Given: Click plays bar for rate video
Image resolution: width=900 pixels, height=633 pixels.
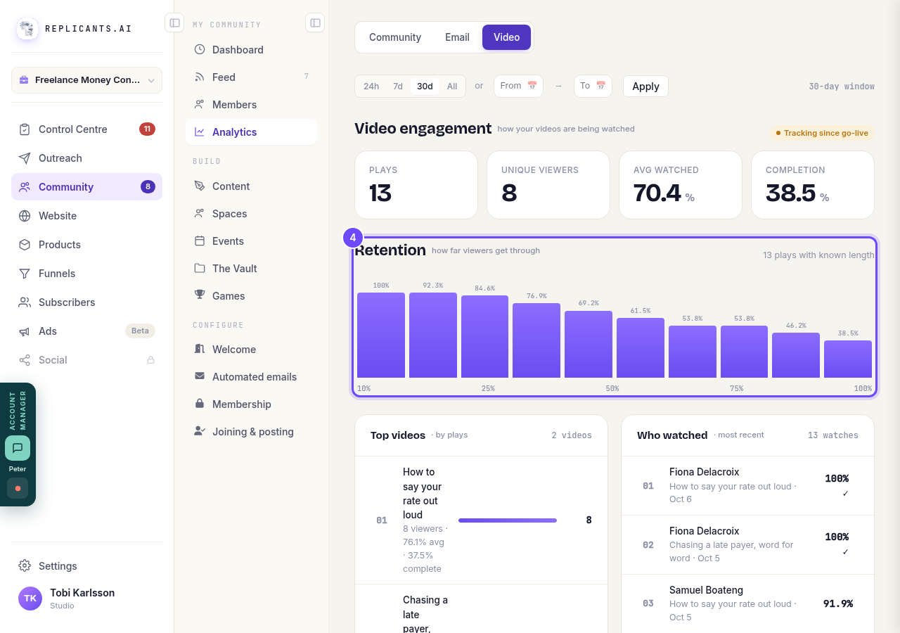Looking at the screenshot, I should tap(508, 520).
